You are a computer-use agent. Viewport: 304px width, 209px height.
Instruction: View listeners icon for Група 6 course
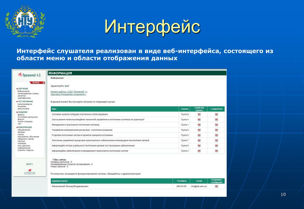click(x=217, y=146)
